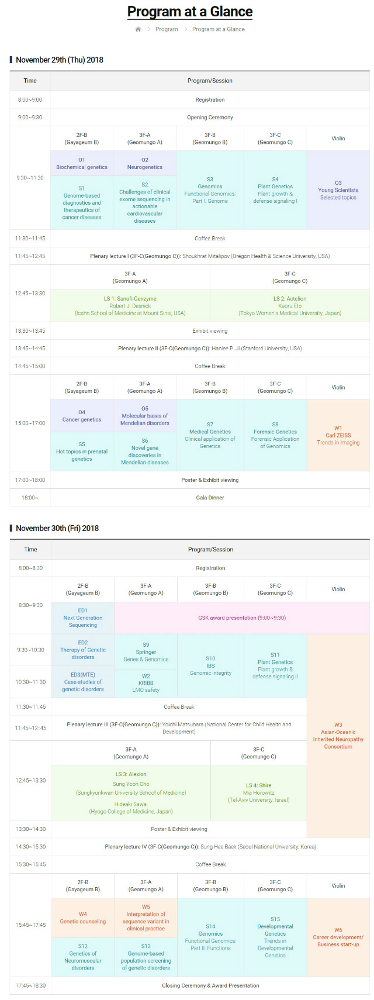The image size is (374, 1000).
Task: Click GSK award presentation block
Action: (x=242, y=618)
